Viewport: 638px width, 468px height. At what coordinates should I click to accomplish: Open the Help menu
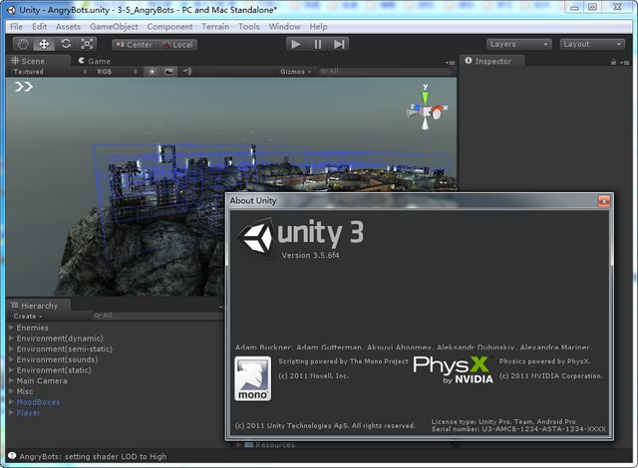point(318,27)
